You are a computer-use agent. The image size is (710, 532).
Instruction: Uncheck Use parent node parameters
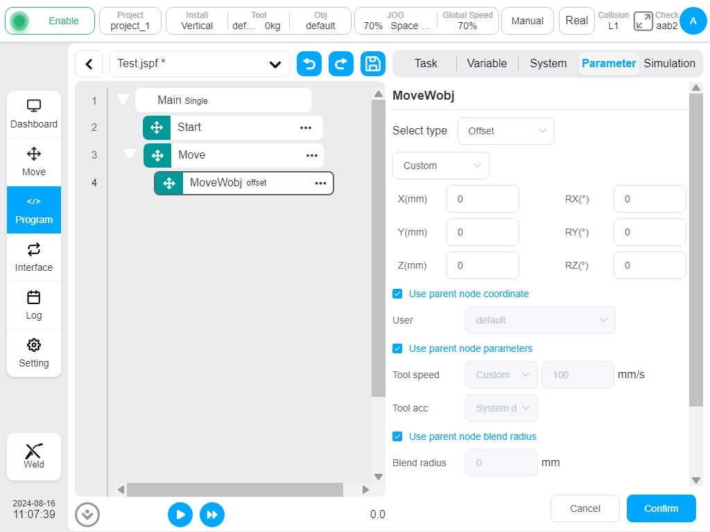click(397, 349)
